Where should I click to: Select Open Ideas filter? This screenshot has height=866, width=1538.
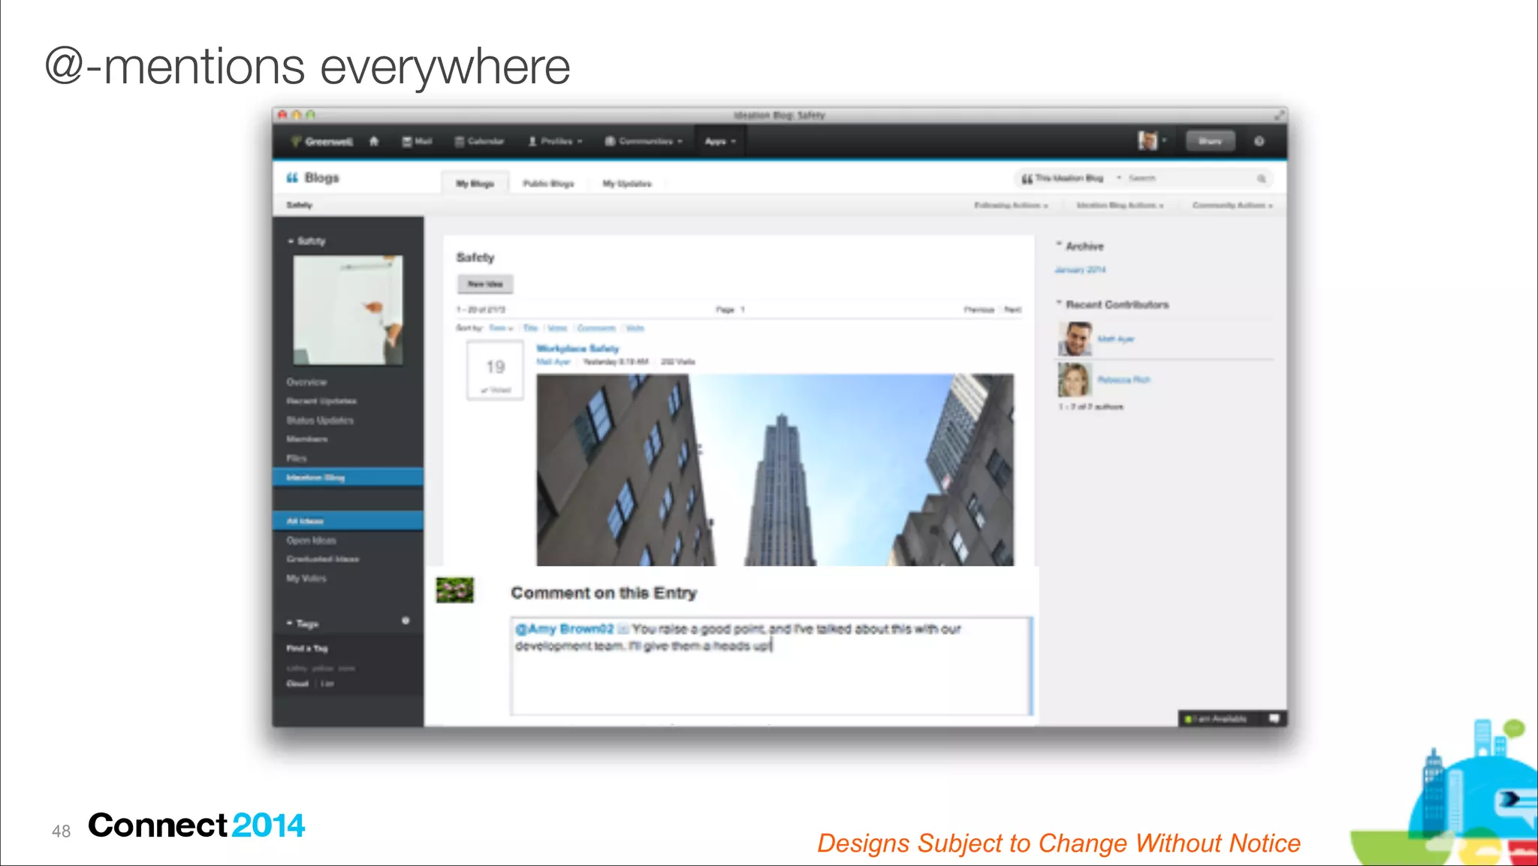tap(311, 541)
